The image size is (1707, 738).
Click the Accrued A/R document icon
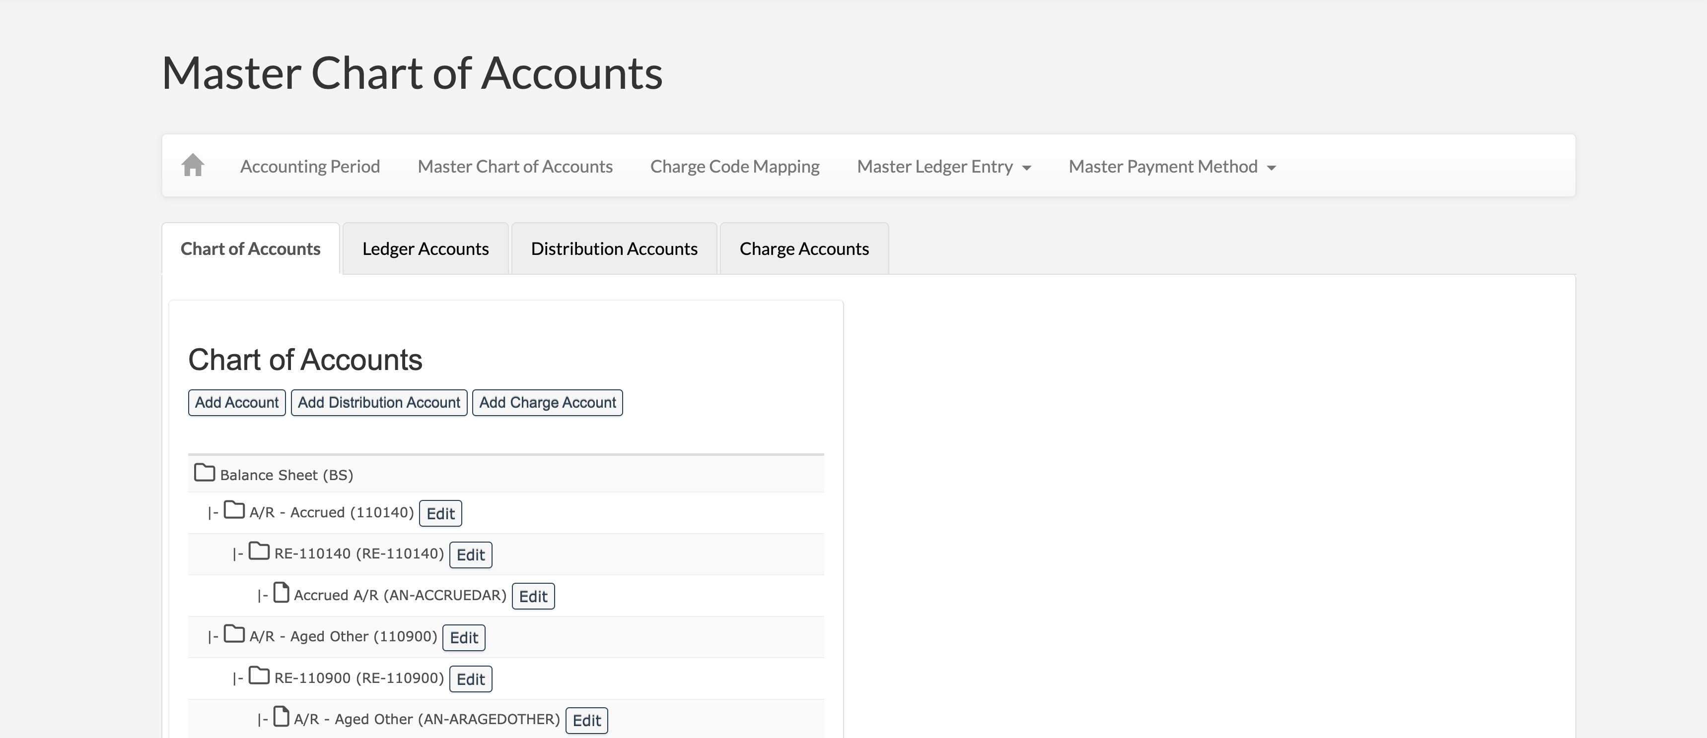282,593
